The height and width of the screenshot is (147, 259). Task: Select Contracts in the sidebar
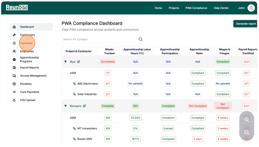pos(26,43)
